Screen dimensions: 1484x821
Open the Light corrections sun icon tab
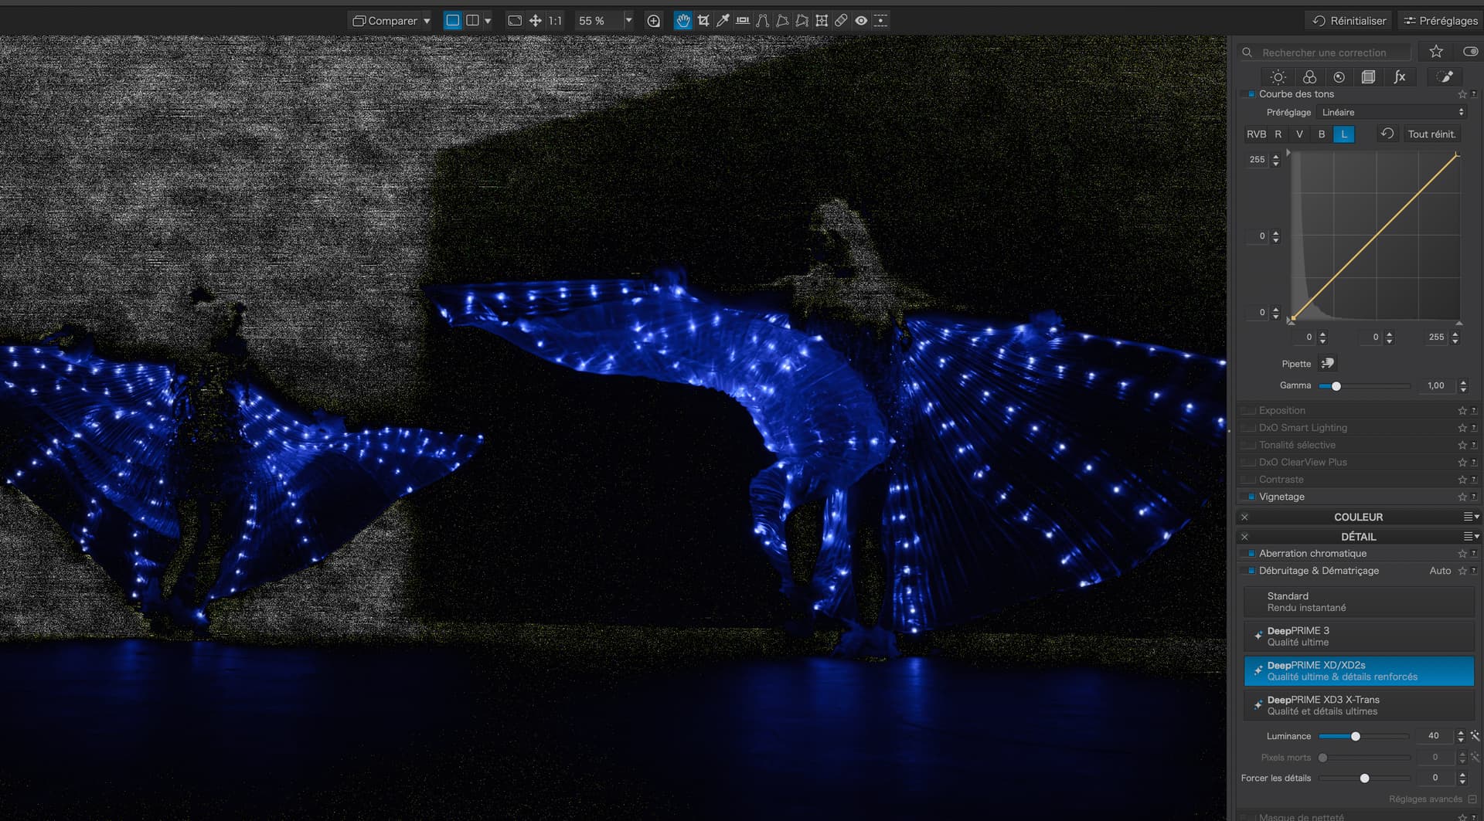tap(1278, 77)
